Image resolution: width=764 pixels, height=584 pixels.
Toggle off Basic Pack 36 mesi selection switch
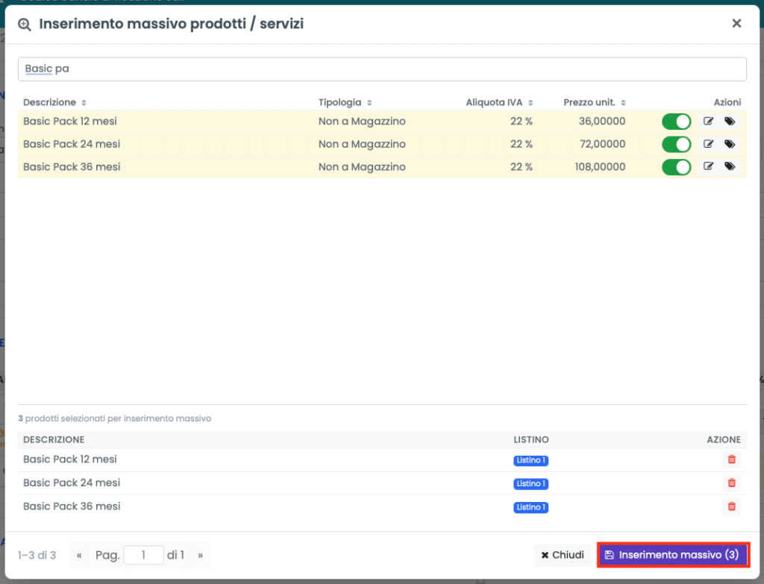(676, 167)
